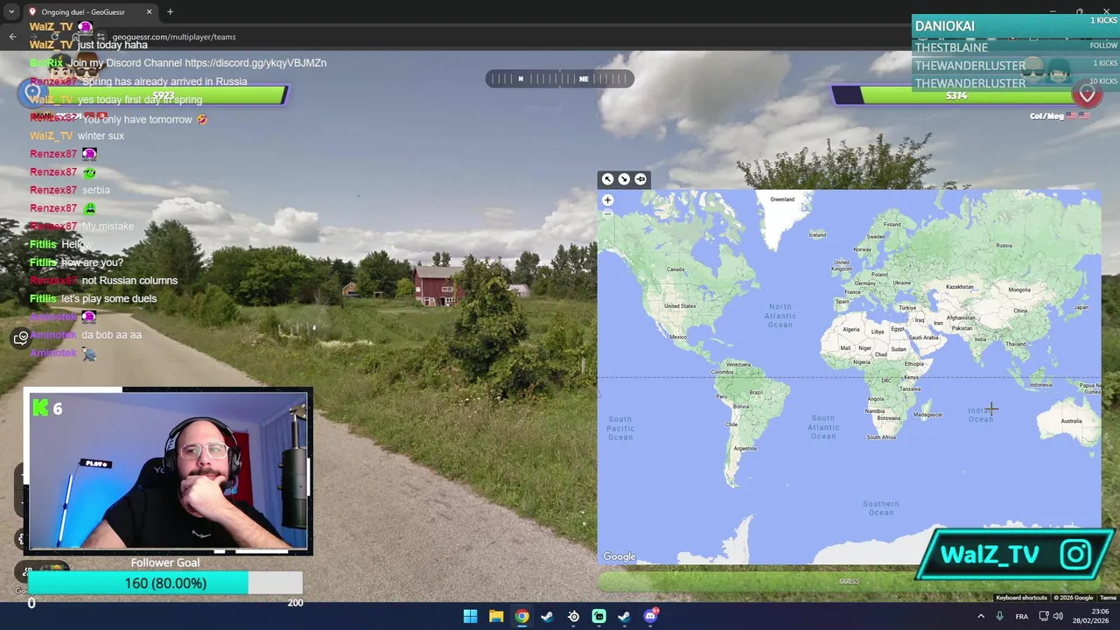Image resolution: width=1120 pixels, height=630 pixels.
Task: Click the United States on the map
Action: point(680,306)
